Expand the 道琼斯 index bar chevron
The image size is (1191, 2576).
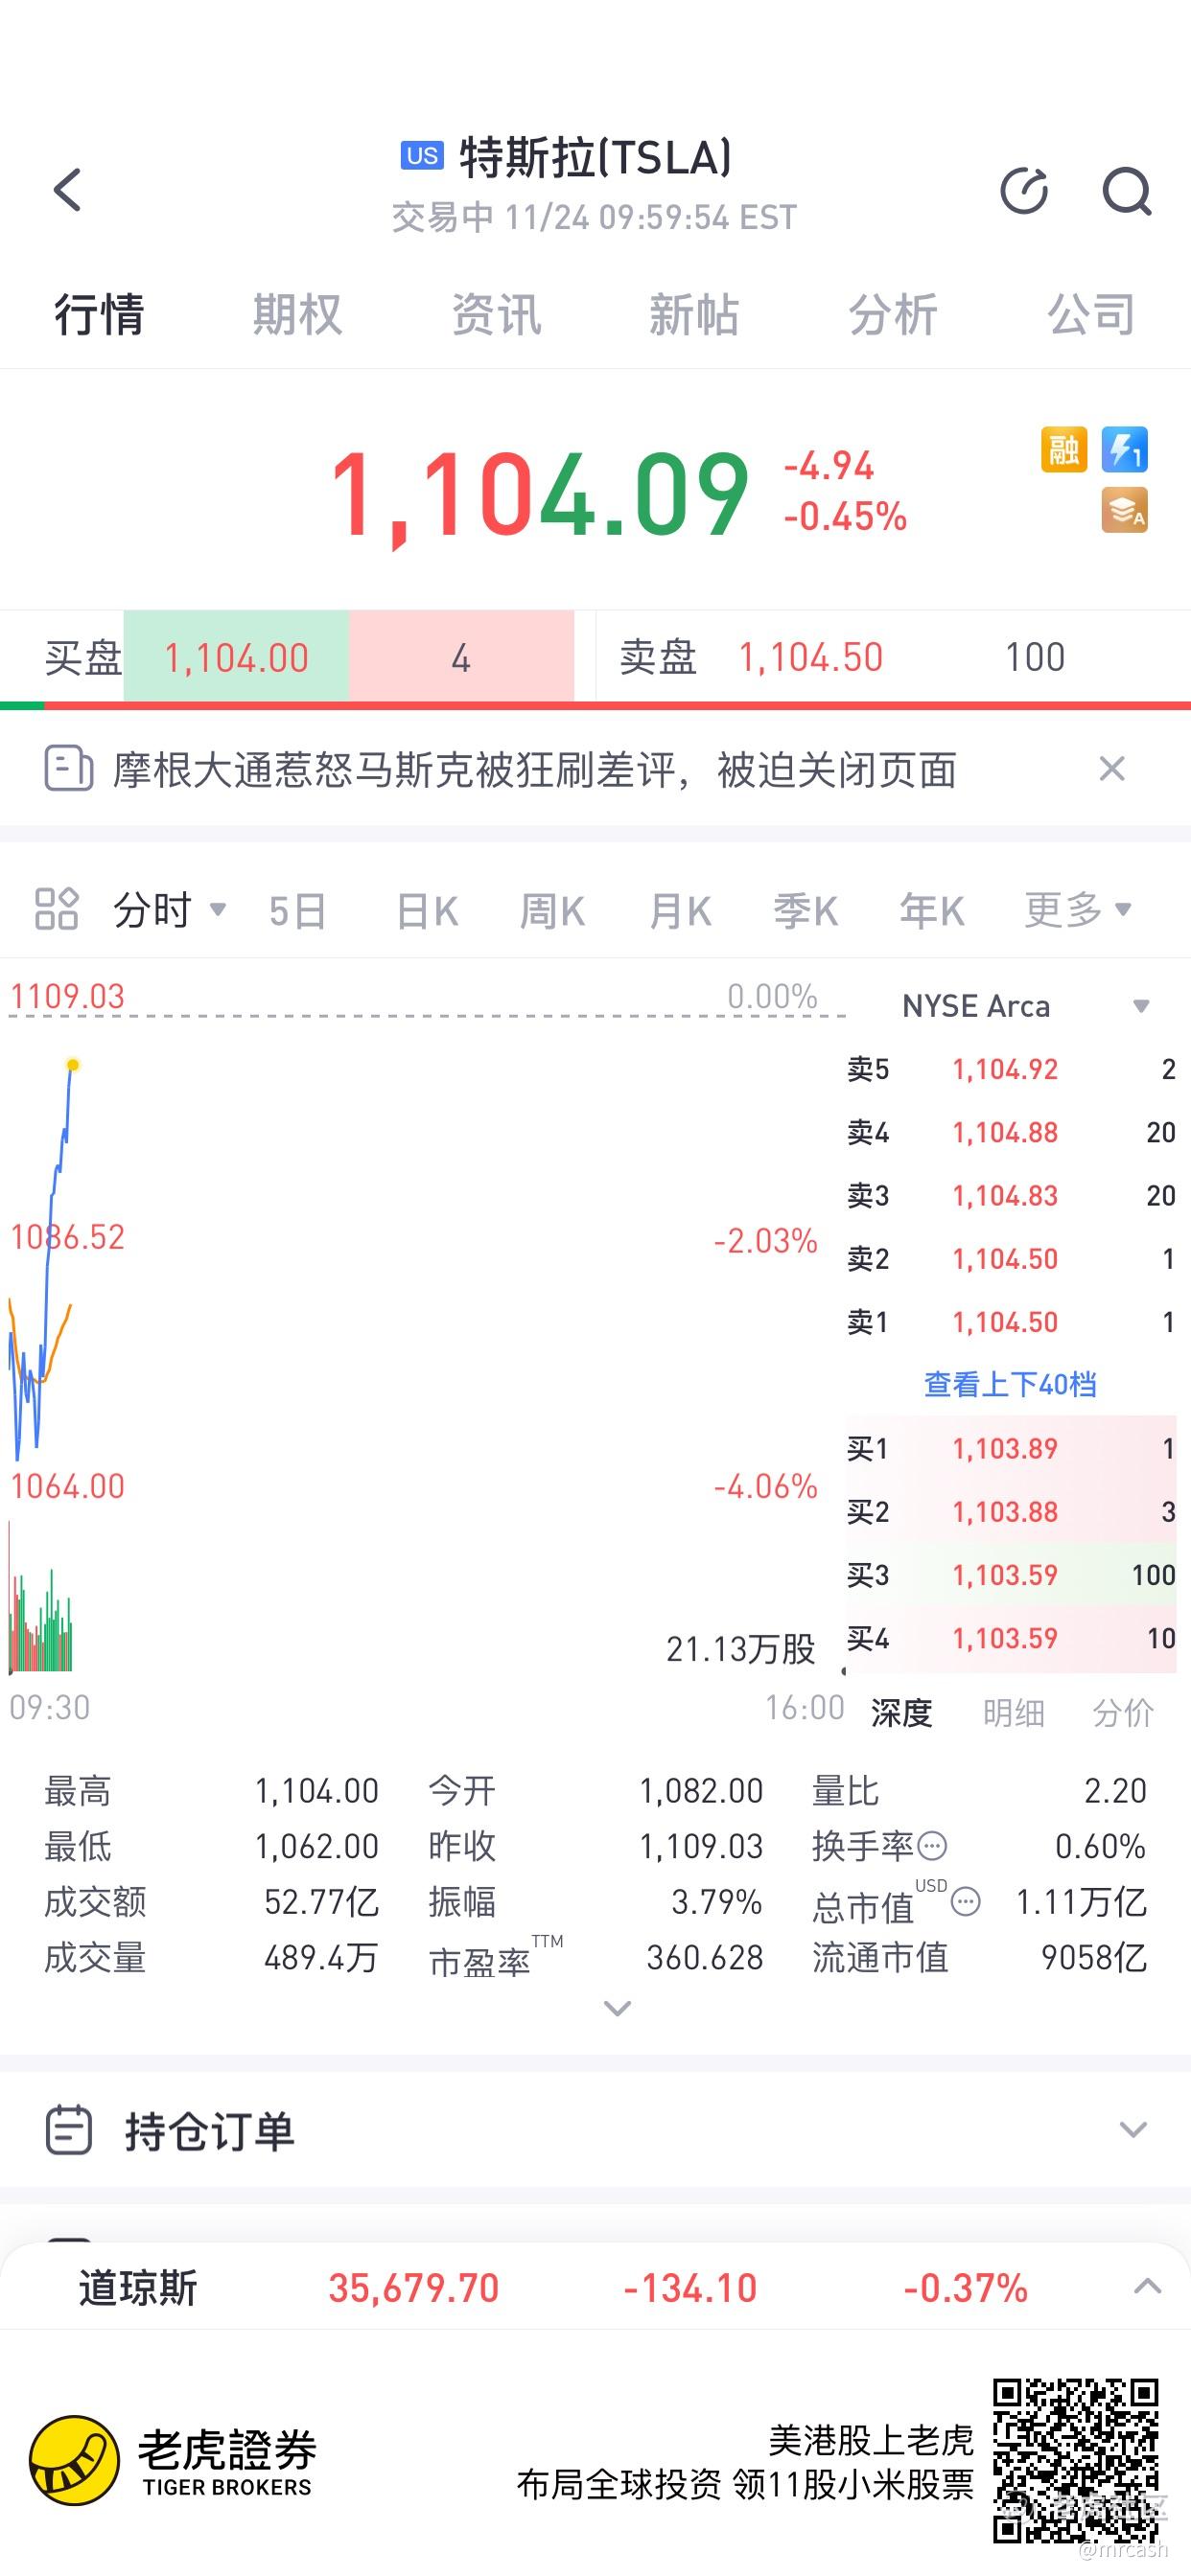1147,2287
